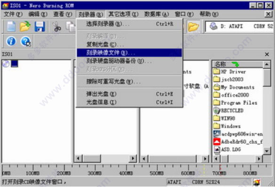The width and height of the screenshot is (275, 187).
Task: Click the disc icon in ISO1 pane
Action: (x=6, y=64)
